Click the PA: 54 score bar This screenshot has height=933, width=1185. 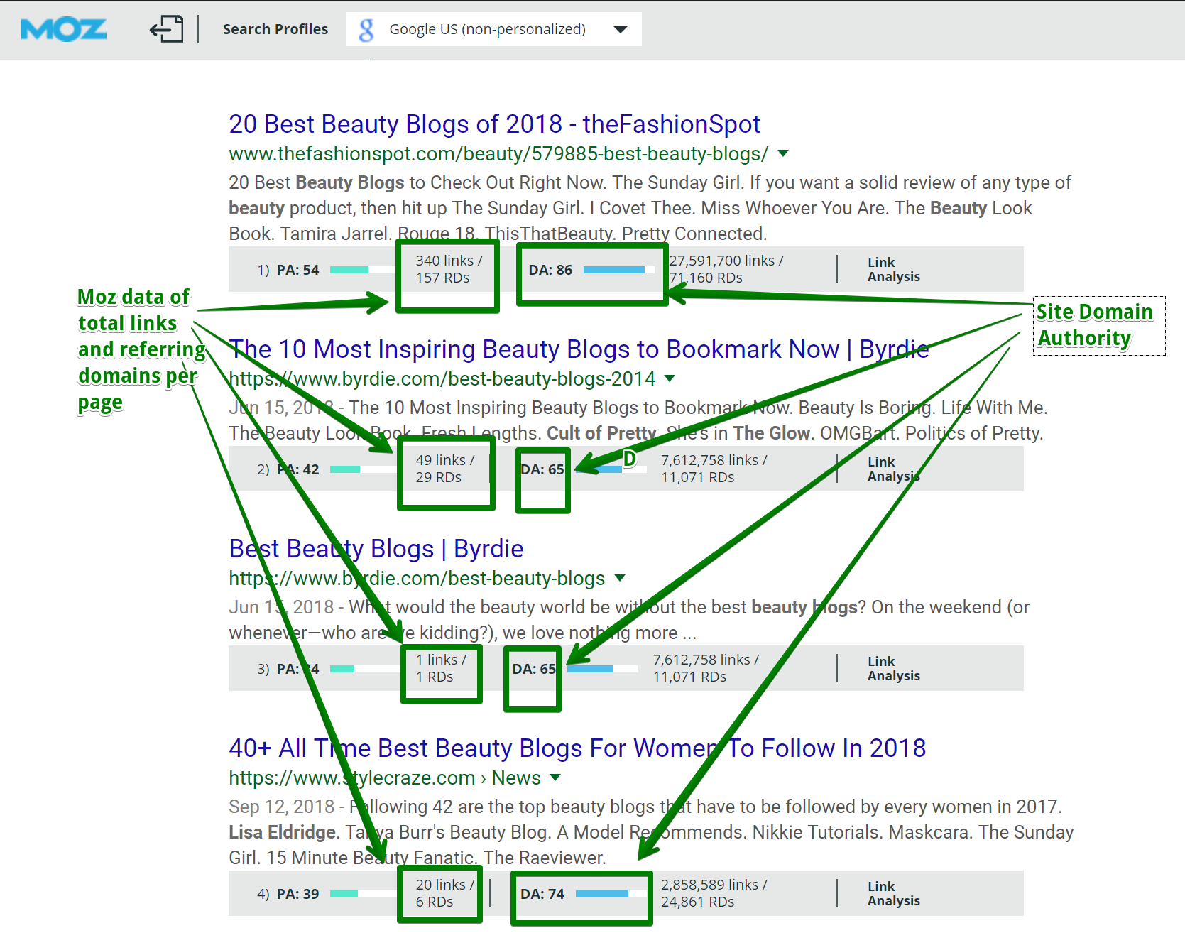(362, 270)
